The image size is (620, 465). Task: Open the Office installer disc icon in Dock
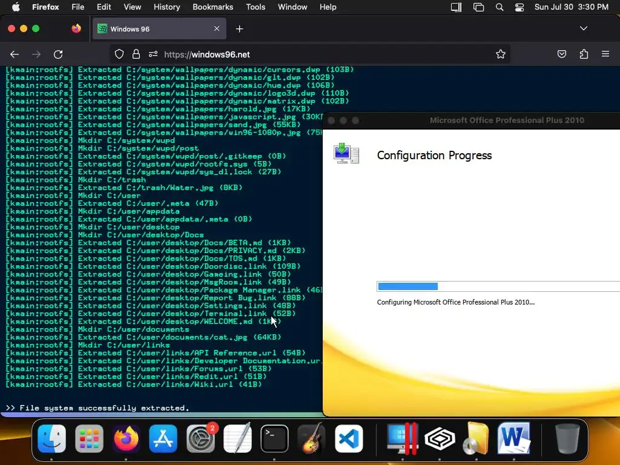click(476, 438)
